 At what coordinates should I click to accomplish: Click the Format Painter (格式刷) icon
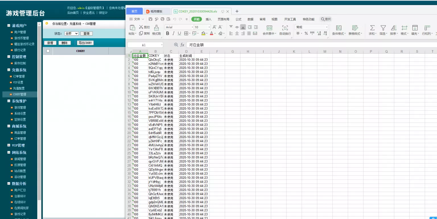tap(156, 28)
